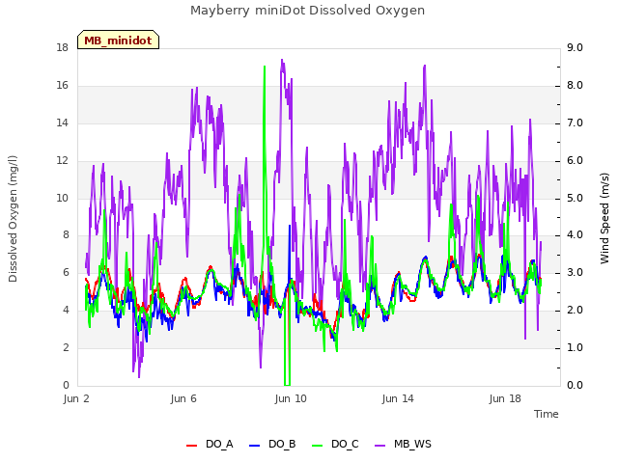Image resolution: width=618 pixels, height=463 pixels.
Task: Click the 4.0 wind speed axis value
Action: click(575, 235)
